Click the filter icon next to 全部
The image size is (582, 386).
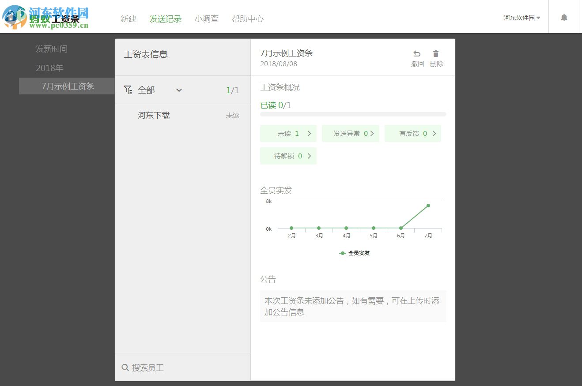pyautogui.click(x=128, y=90)
